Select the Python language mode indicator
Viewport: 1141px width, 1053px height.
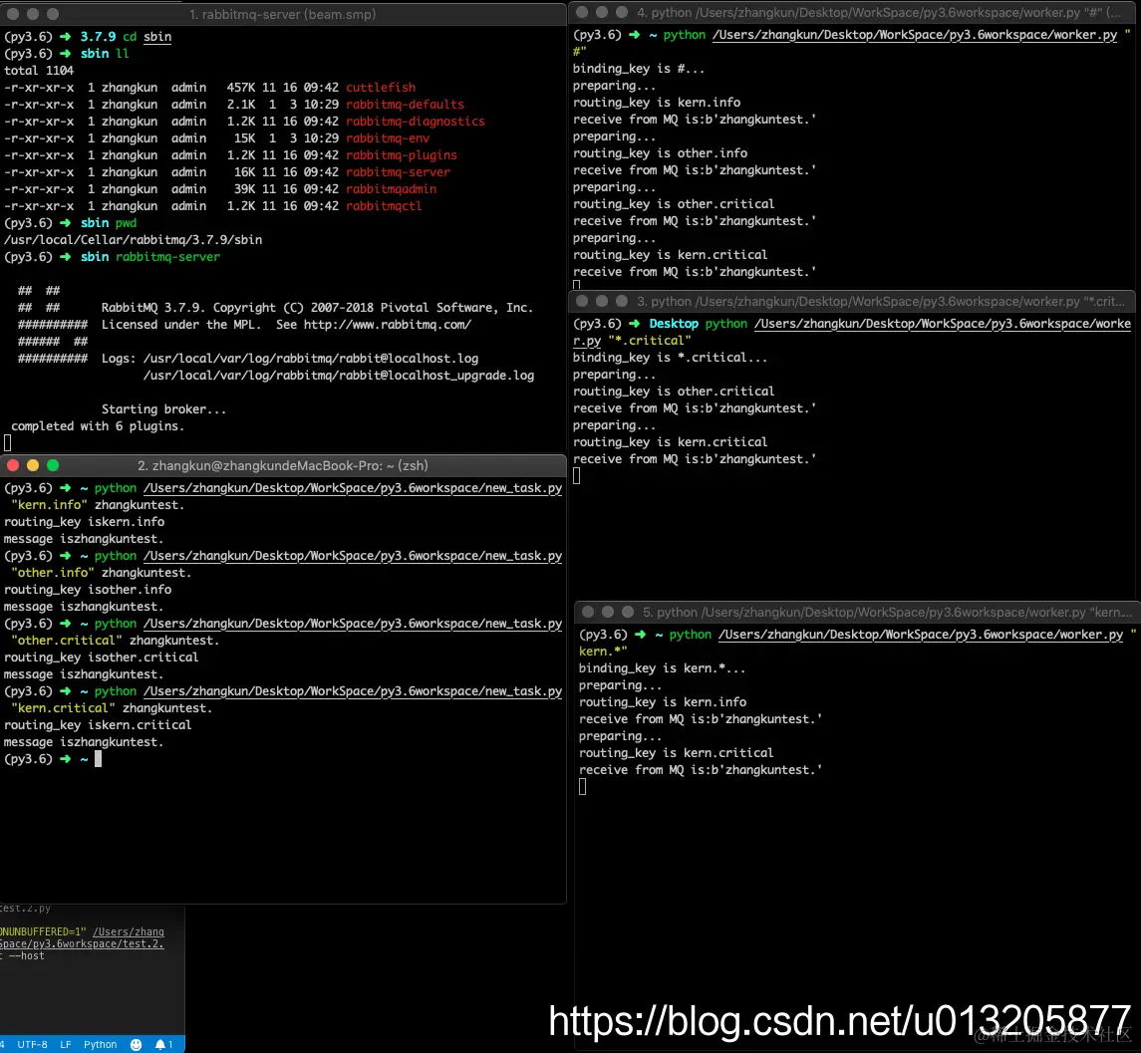point(101,1044)
